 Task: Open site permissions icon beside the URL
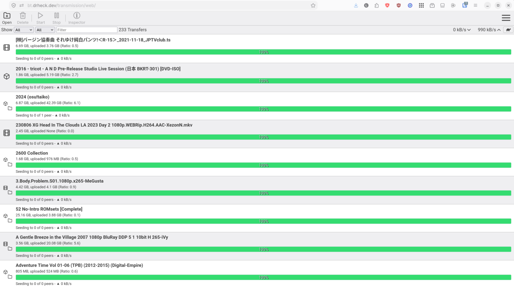point(22,6)
